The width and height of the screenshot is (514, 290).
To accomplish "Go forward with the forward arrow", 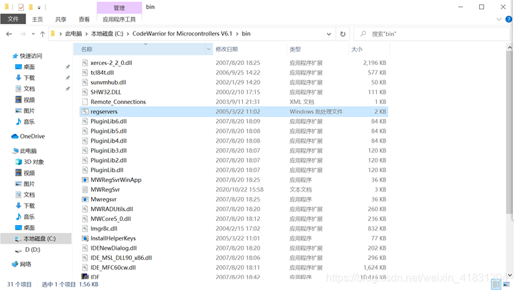I will [23, 33].
